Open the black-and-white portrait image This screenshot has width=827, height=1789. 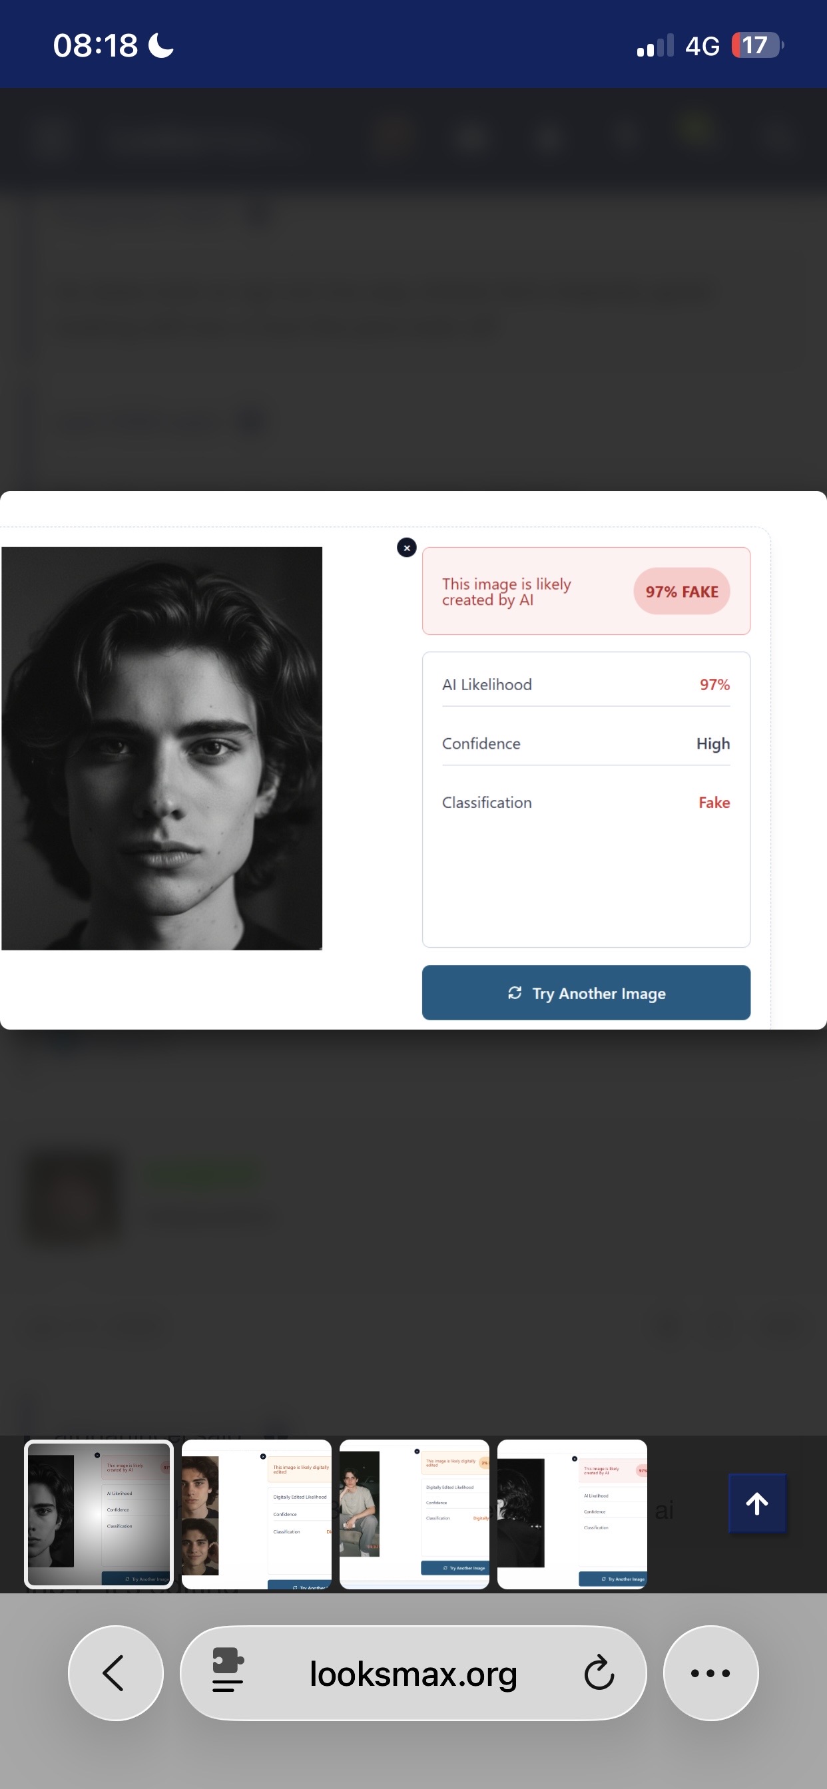tap(162, 748)
